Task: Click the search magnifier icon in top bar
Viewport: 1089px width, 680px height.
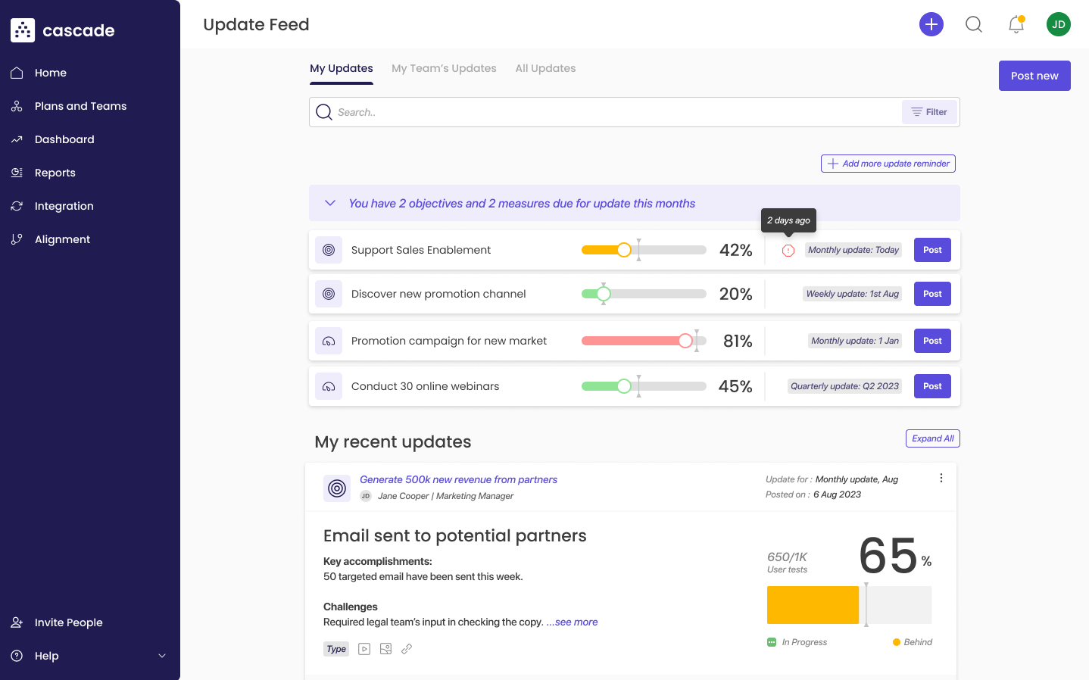Action: (x=973, y=23)
